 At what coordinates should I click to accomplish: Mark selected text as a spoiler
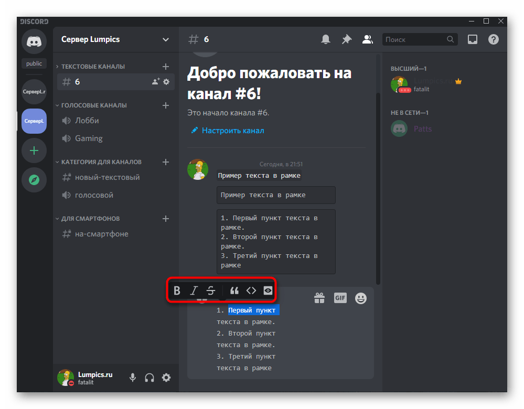(x=268, y=290)
